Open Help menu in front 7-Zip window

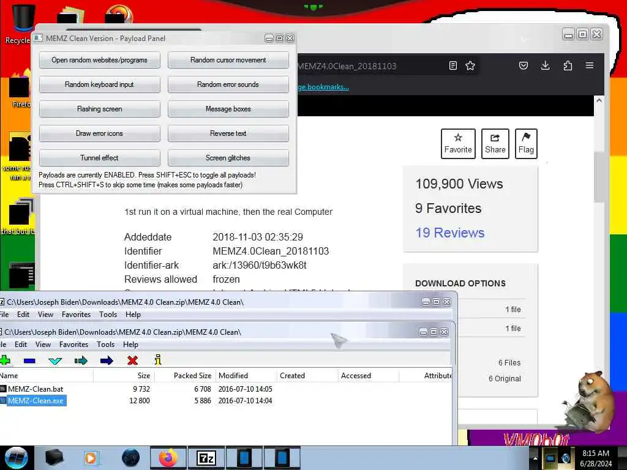click(x=130, y=345)
